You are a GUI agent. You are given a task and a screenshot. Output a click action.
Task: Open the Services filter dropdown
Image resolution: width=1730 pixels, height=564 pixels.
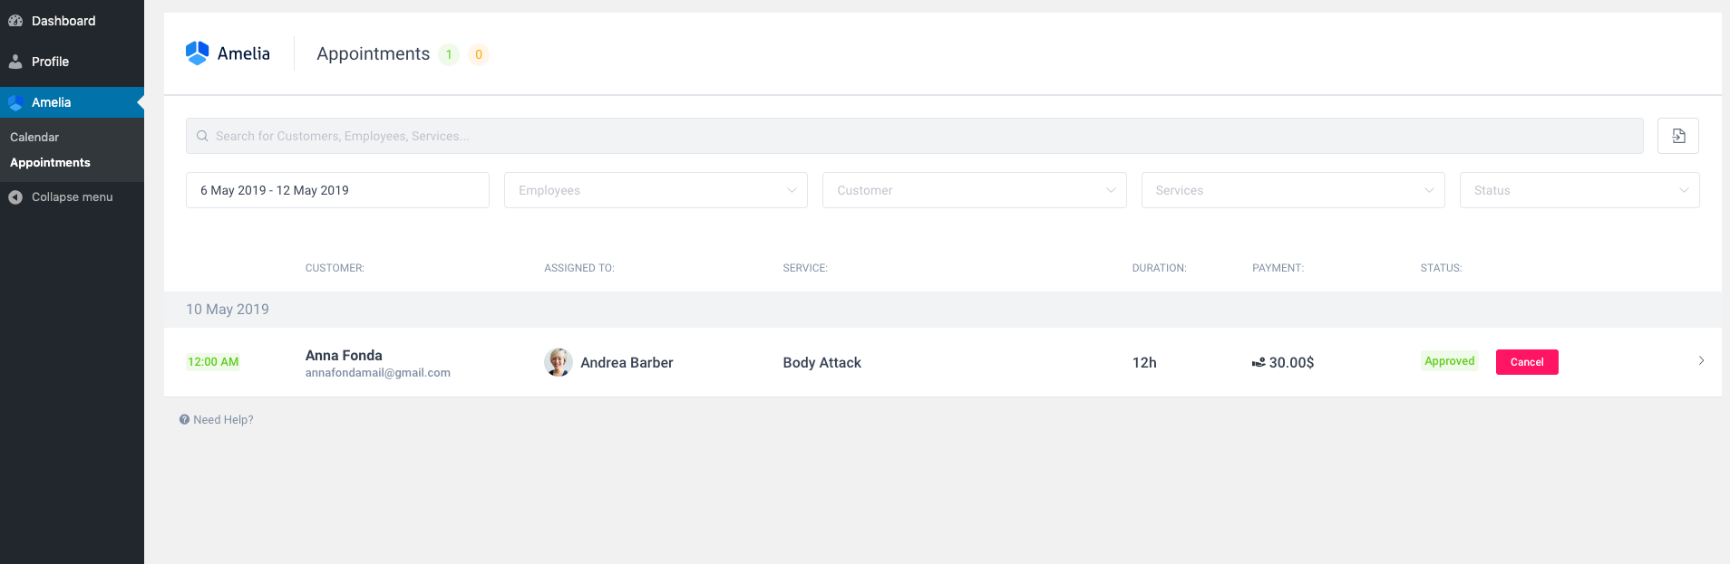click(x=1293, y=190)
